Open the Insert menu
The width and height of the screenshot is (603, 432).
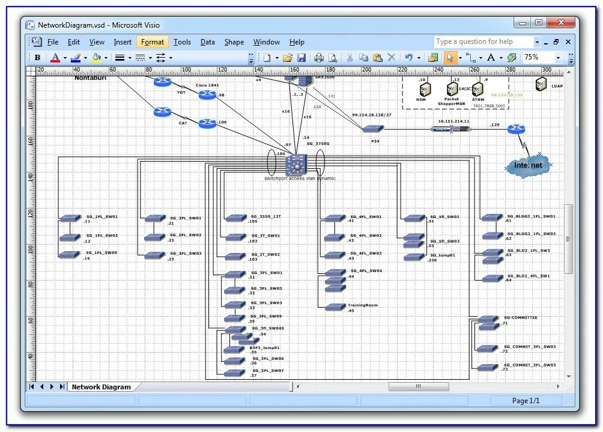click(123, 42)
